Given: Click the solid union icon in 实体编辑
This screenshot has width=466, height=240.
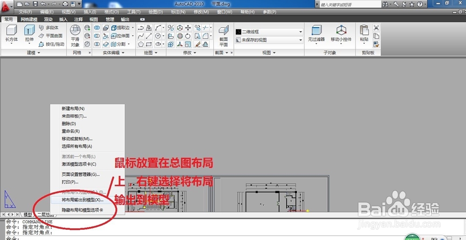Looking at the screenshot, I should (x=97, y=27).
